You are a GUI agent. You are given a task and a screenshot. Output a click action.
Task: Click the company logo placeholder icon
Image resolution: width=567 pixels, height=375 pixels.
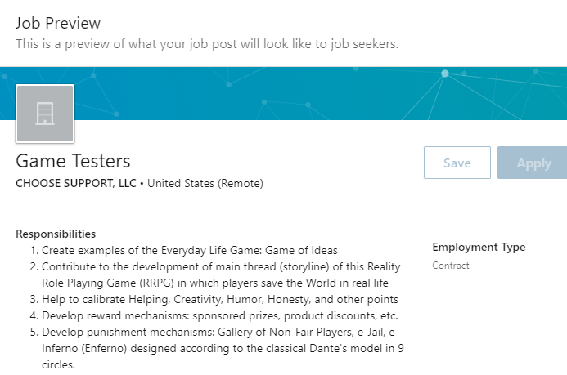click(x=45, y=114)
